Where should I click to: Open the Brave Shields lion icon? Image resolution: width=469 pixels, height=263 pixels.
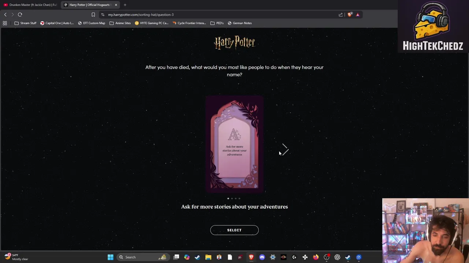[350, 15]
